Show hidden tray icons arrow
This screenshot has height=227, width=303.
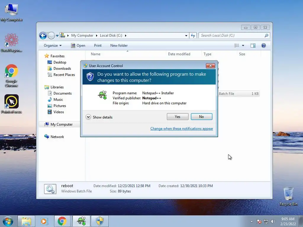coord(252,221)
